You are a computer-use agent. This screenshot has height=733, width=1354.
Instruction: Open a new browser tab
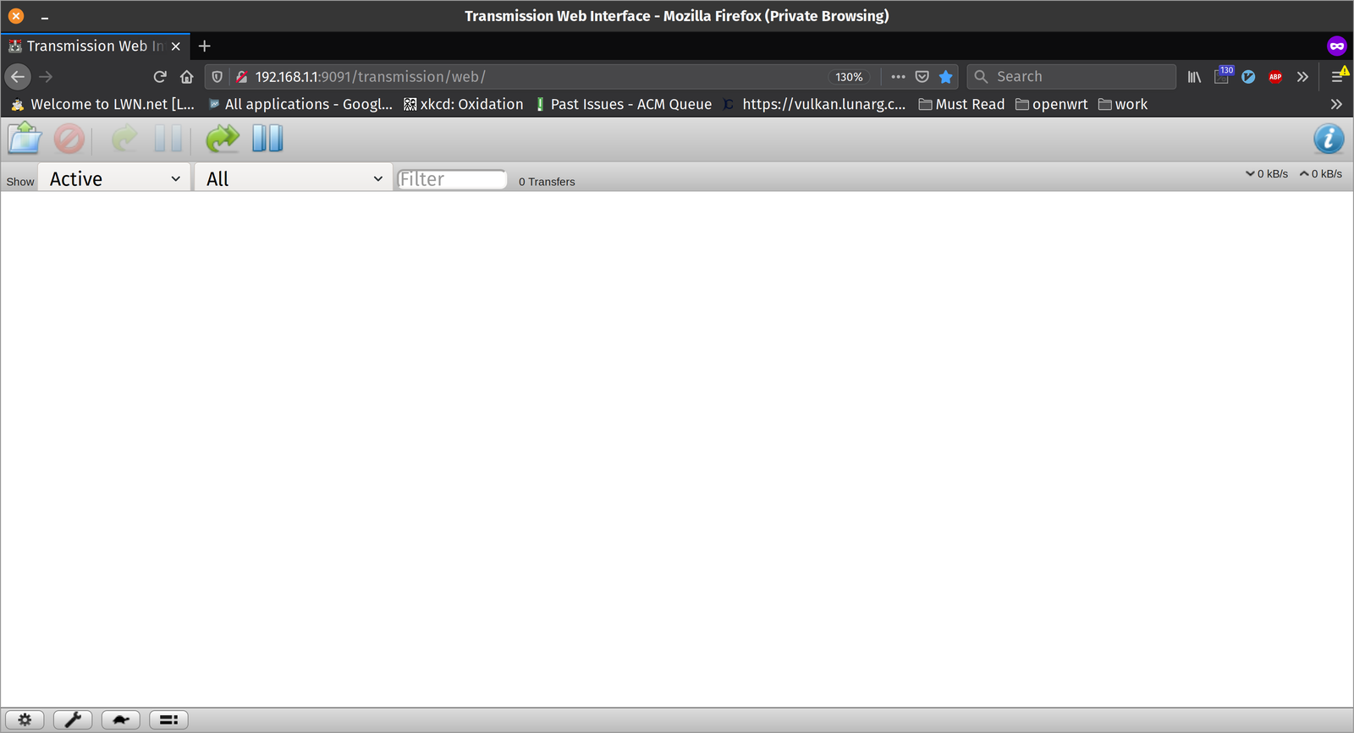204,46
